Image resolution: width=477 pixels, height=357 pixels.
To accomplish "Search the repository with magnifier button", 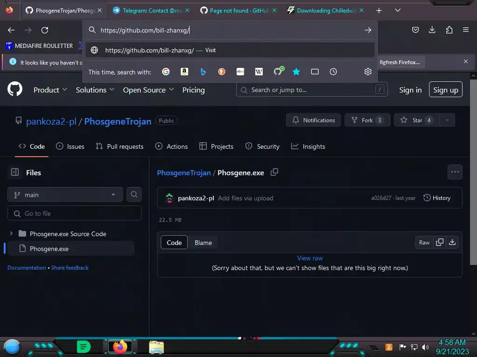I will (134, 195).
